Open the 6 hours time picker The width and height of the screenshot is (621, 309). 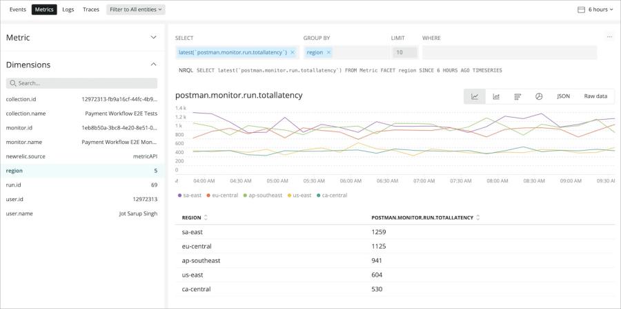[595, 10]
